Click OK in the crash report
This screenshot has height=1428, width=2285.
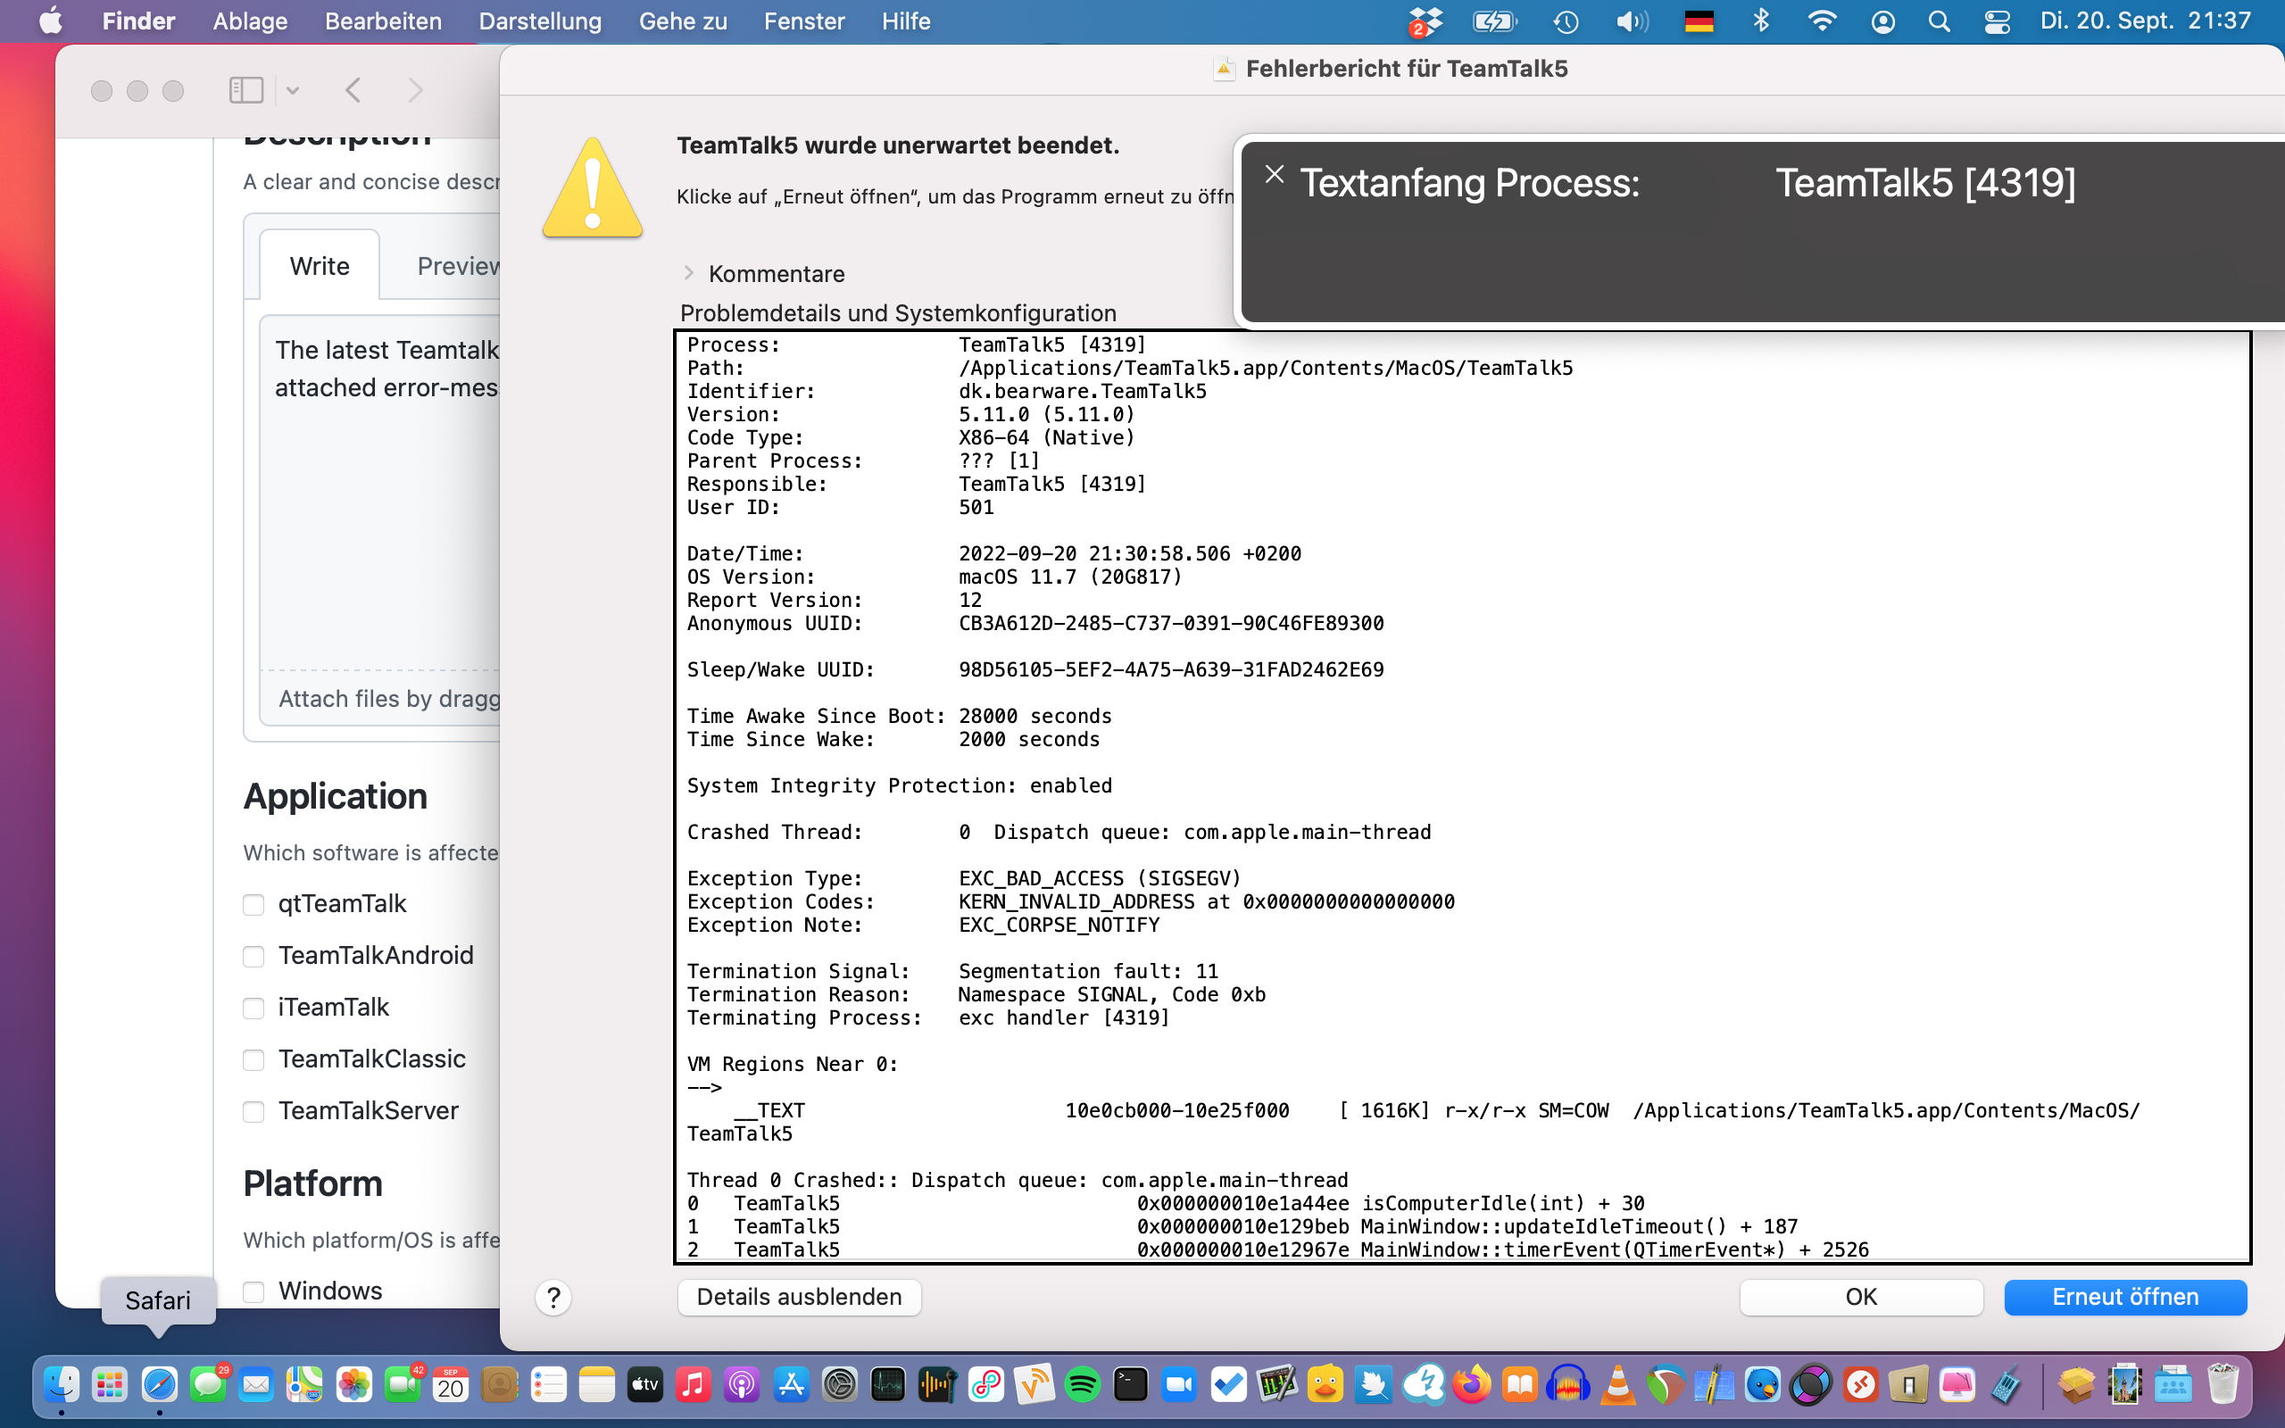pos(1861,1297)
